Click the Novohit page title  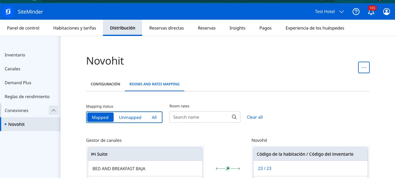click(105, 61)
